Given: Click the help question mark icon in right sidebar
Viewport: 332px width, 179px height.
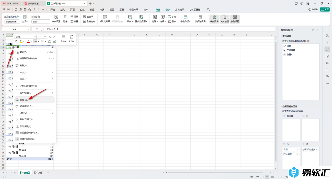Looking at the screenshot, I should (x=327, y=77).
